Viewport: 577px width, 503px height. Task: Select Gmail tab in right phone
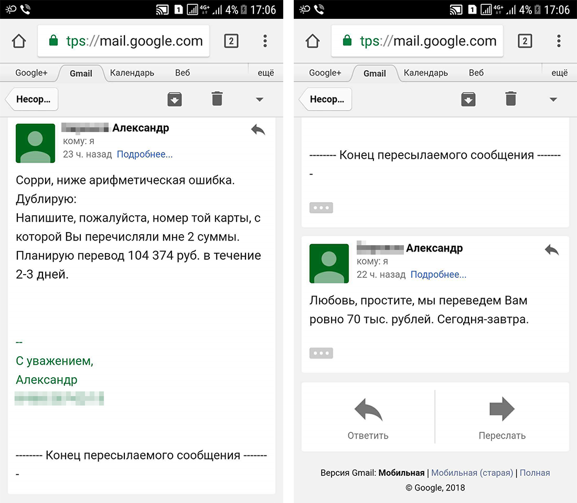tap(375, 73)
